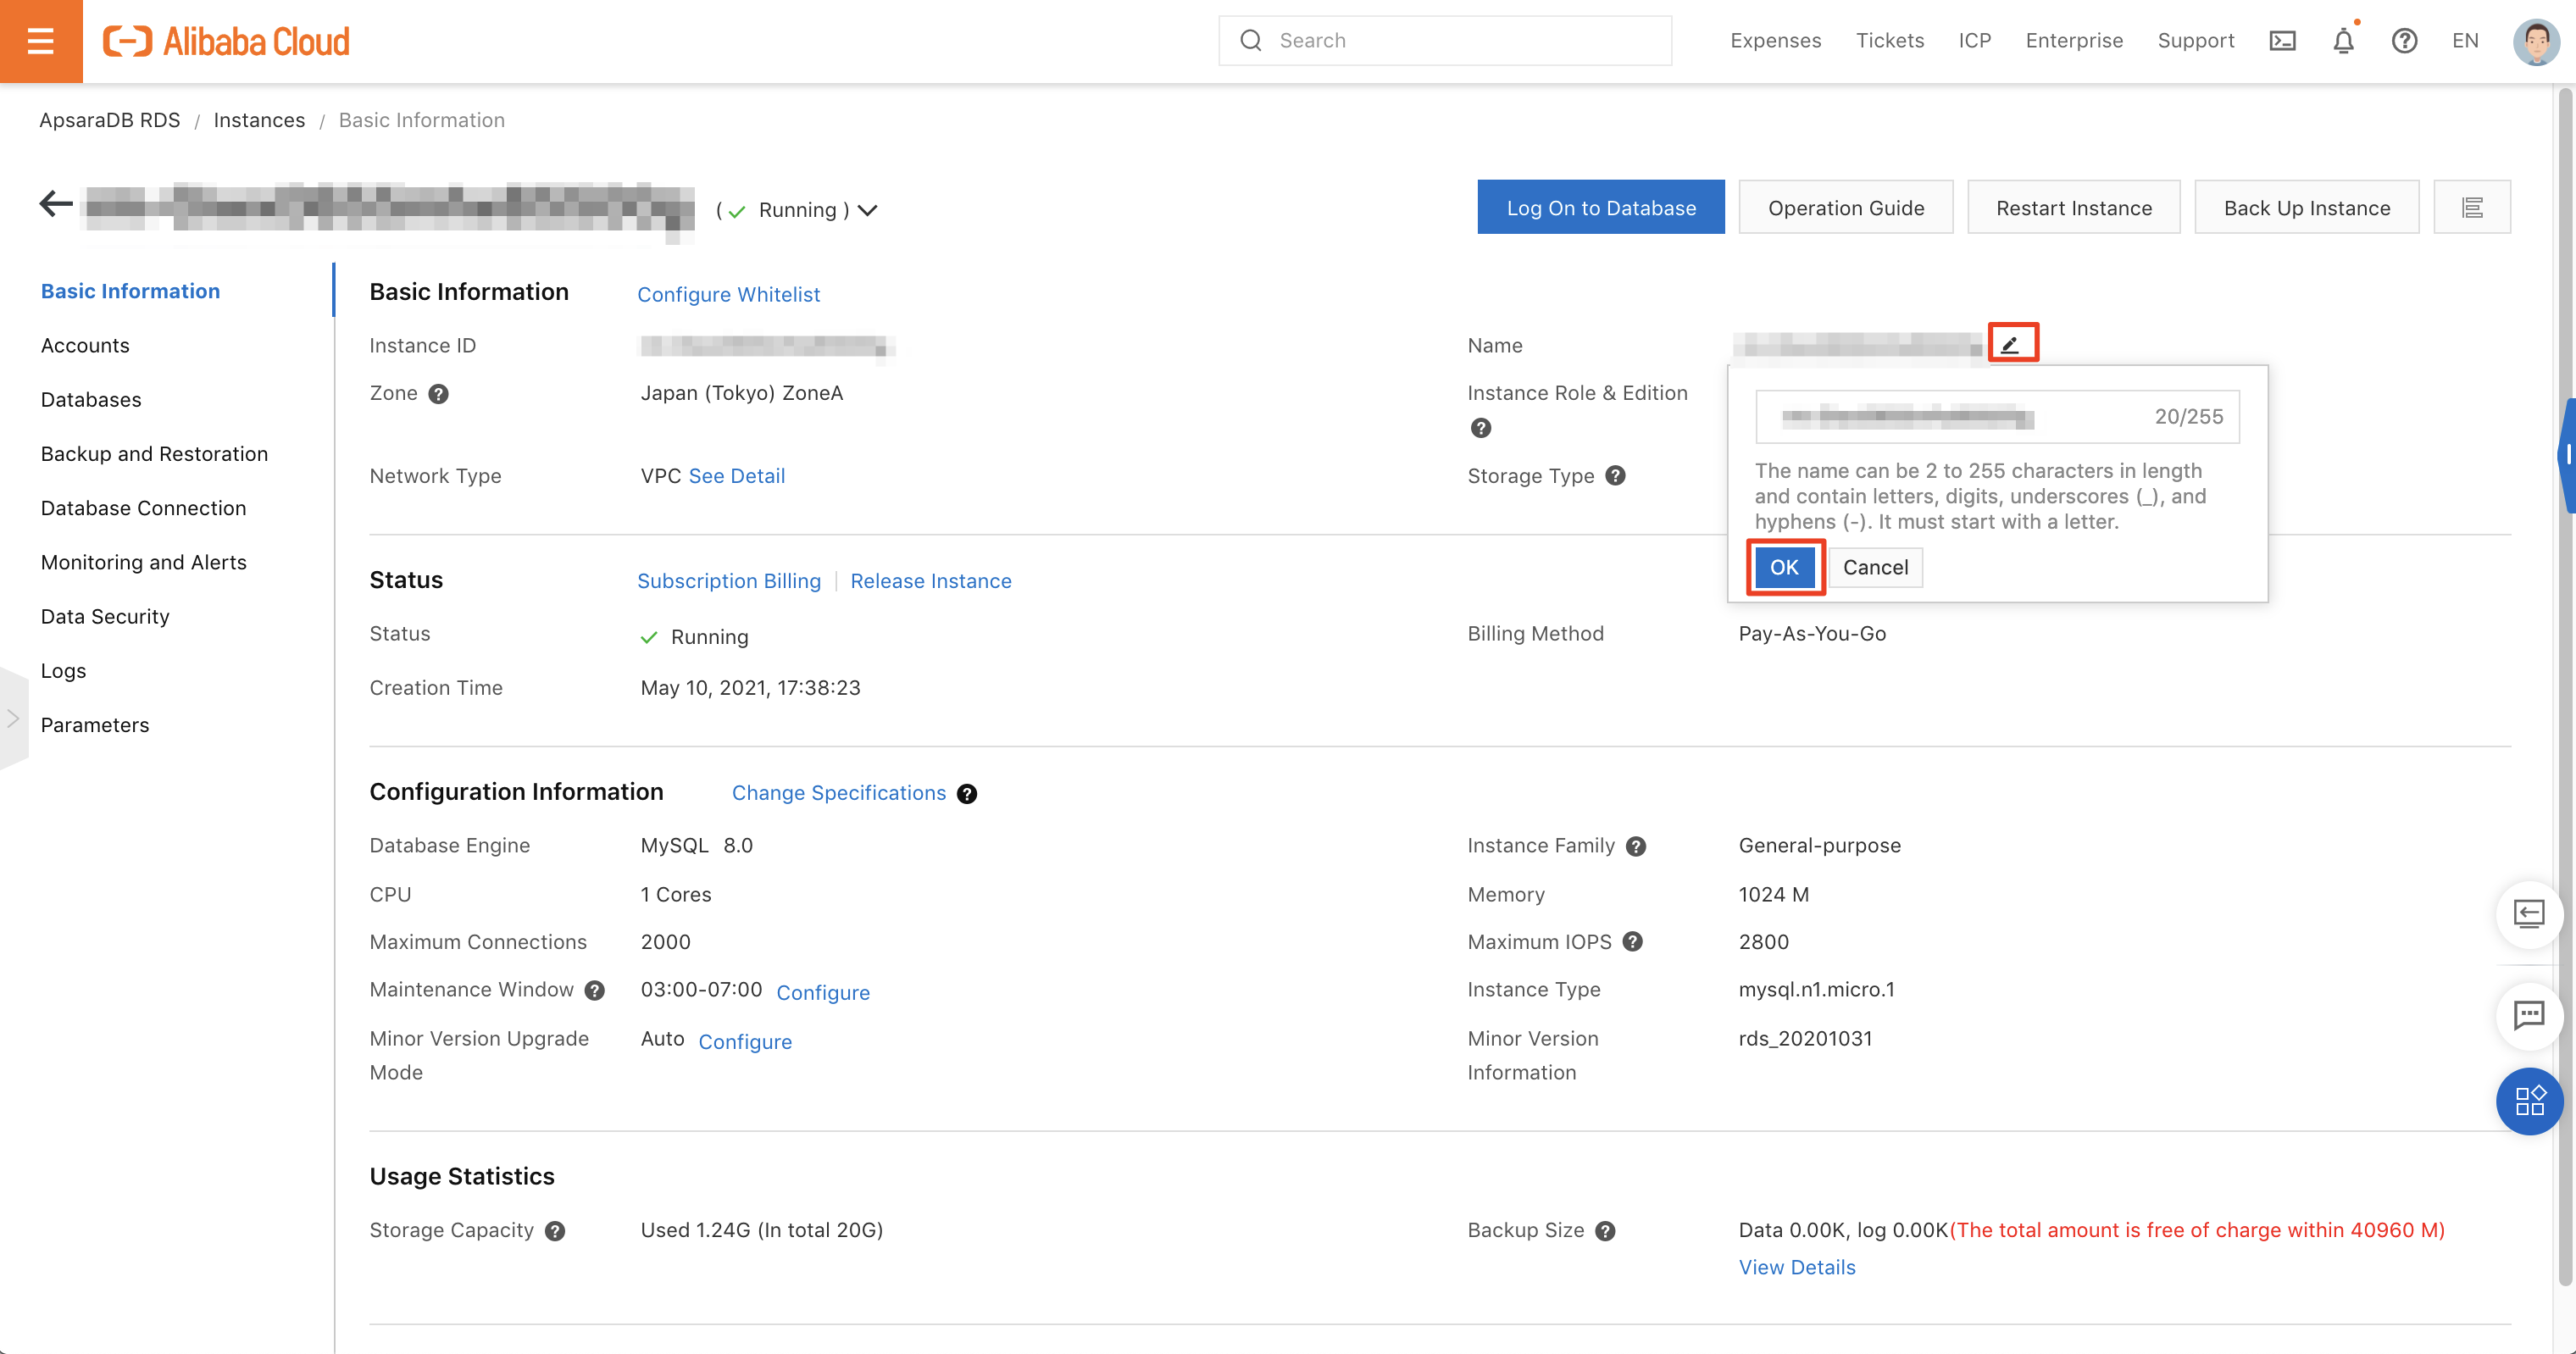The width and height of the screenshot is (2576, 1354).
Task: Click the Instance Role & Edition help icon
Action: pyautogui.click(x=1481, y=428)
